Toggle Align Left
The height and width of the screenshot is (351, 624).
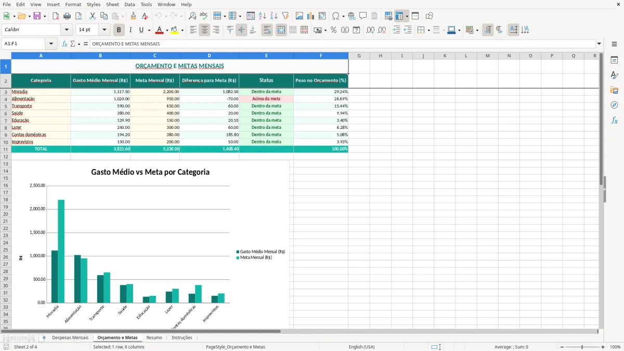pyautogui.click(x=193, y=30)
